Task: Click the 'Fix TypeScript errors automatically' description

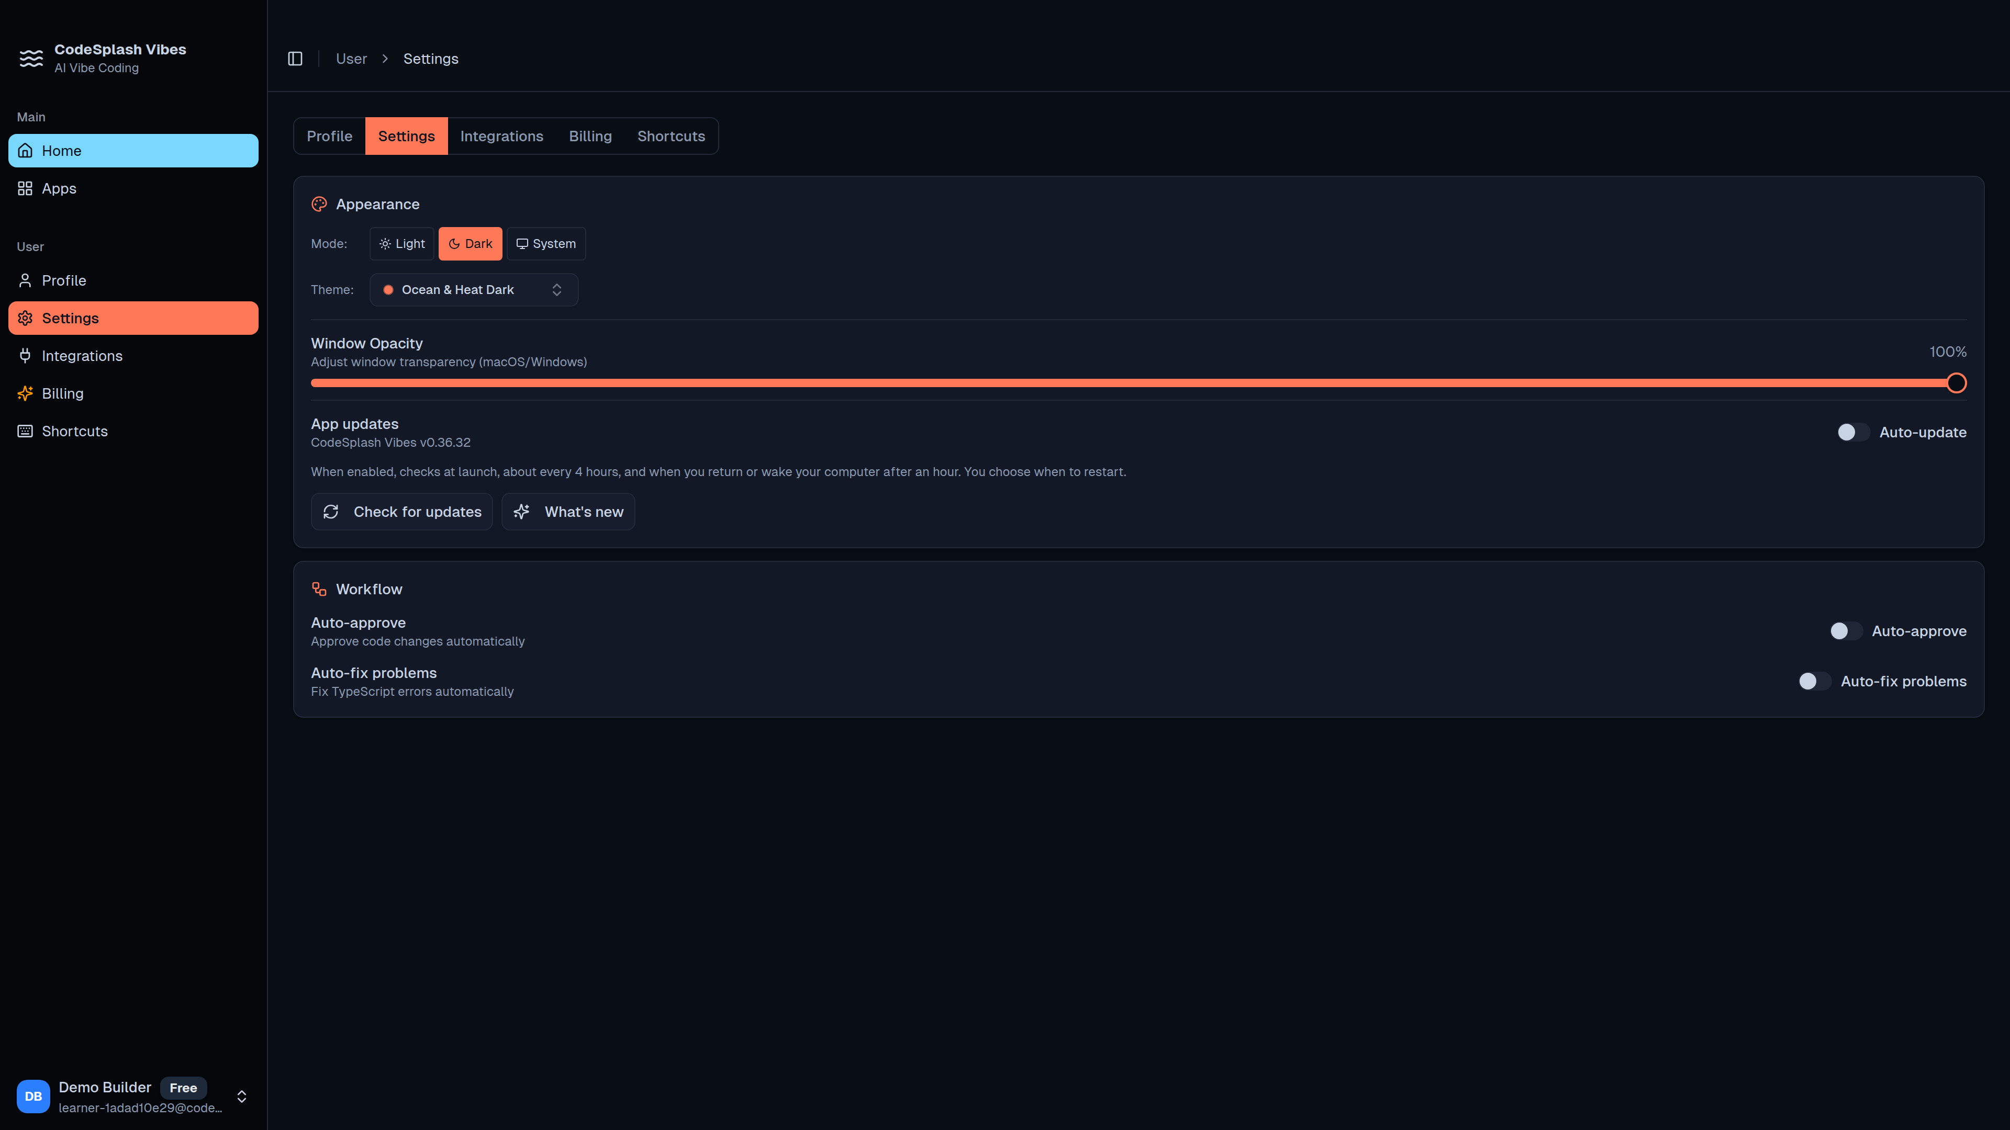Action: (x=412, y=691)
